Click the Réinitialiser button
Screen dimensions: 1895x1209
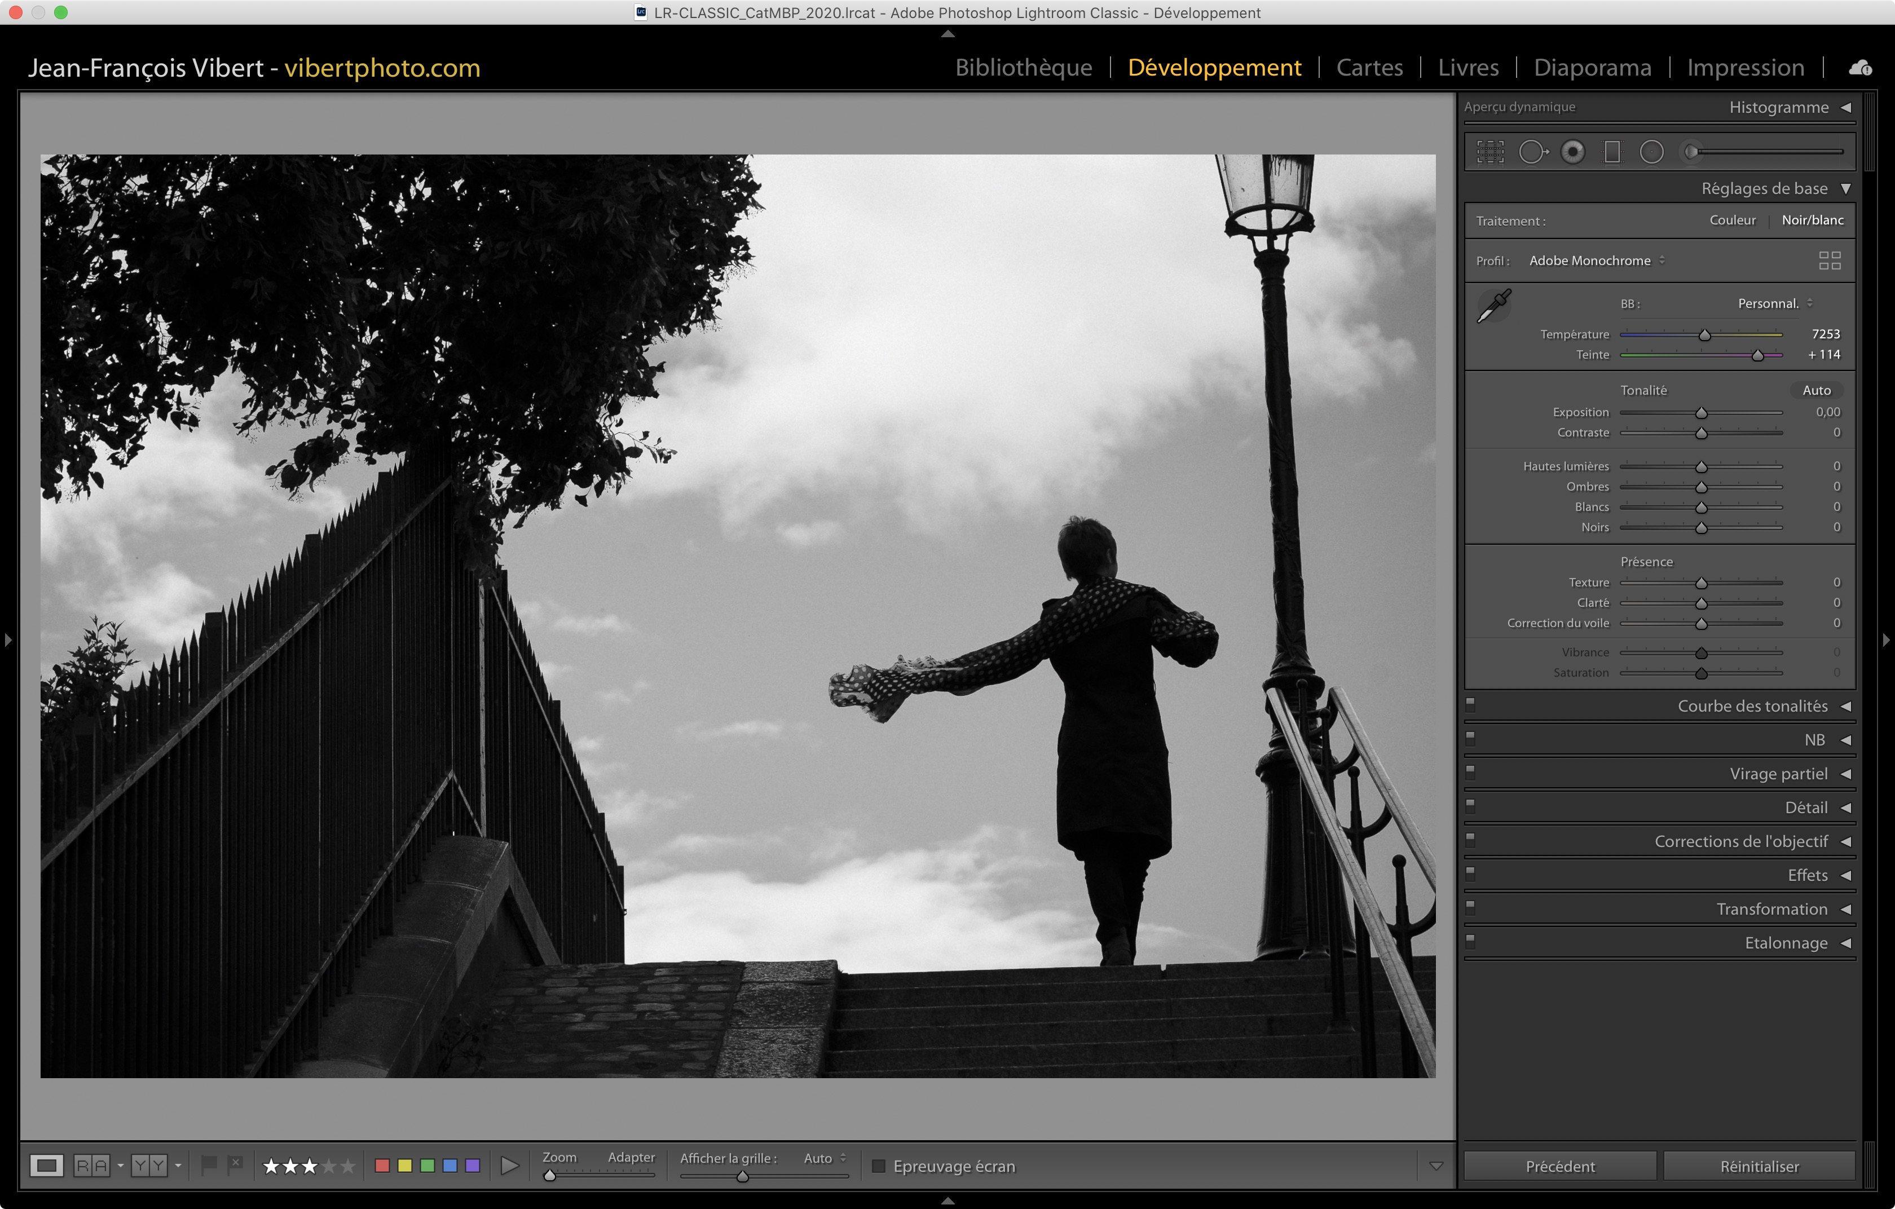pos(1759,1166)
